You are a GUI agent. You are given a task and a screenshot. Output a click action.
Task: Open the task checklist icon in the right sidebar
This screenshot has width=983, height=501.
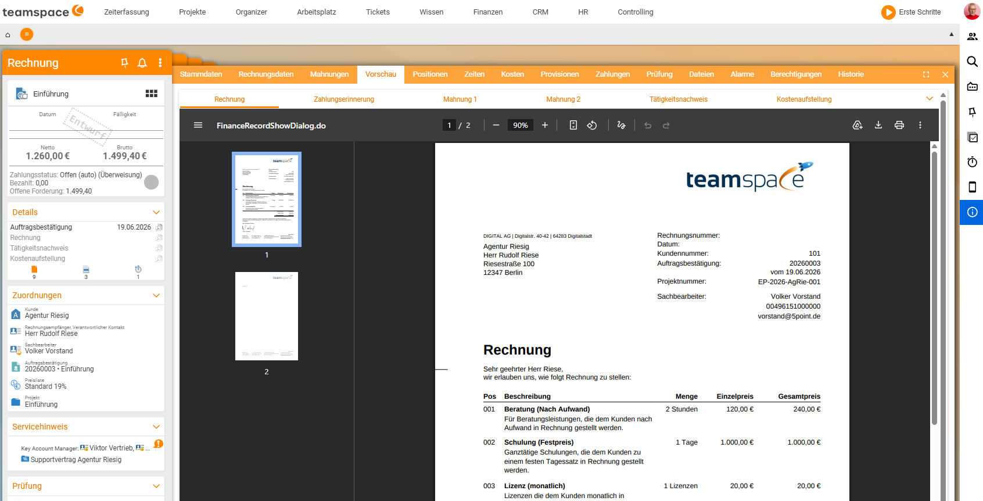tap(972, 137)
